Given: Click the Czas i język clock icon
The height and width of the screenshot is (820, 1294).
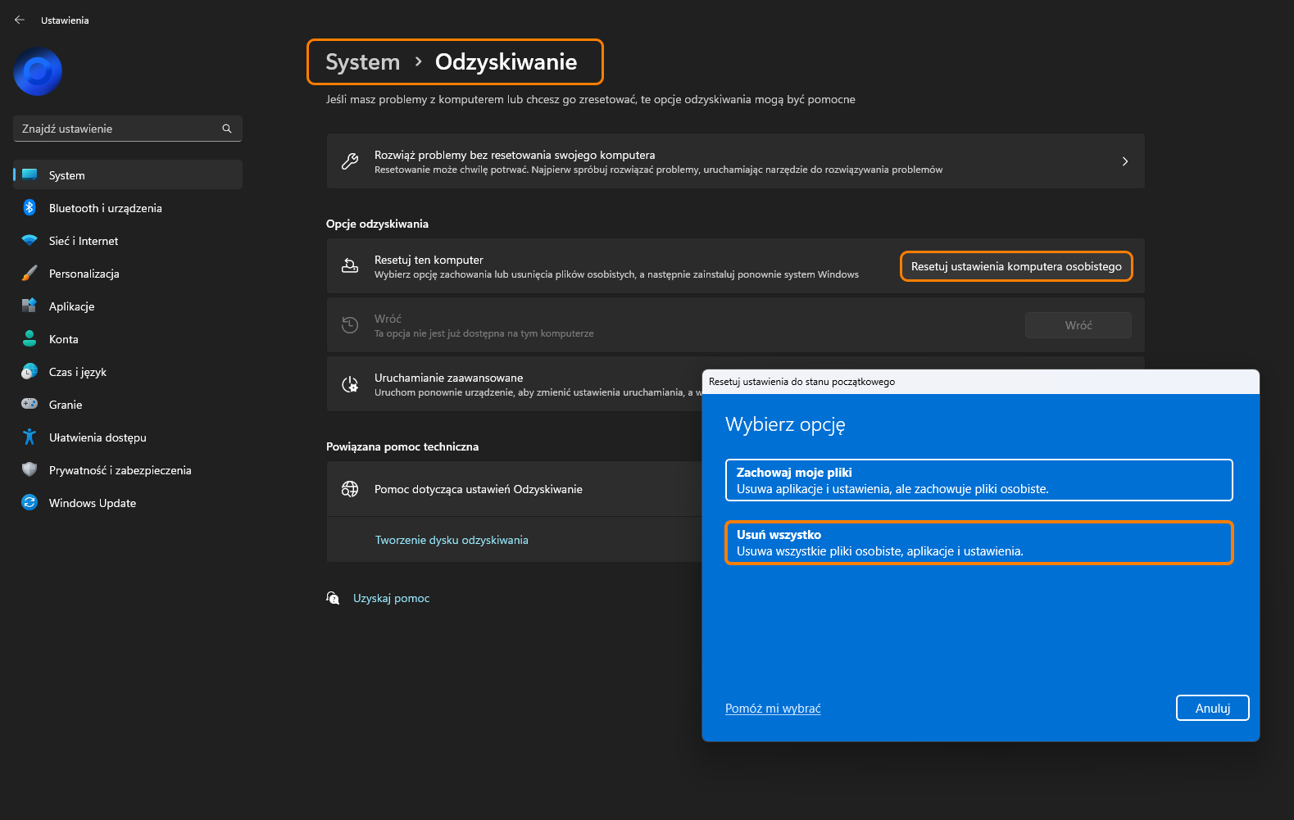Looking at the screenshot, I should 30,371.
